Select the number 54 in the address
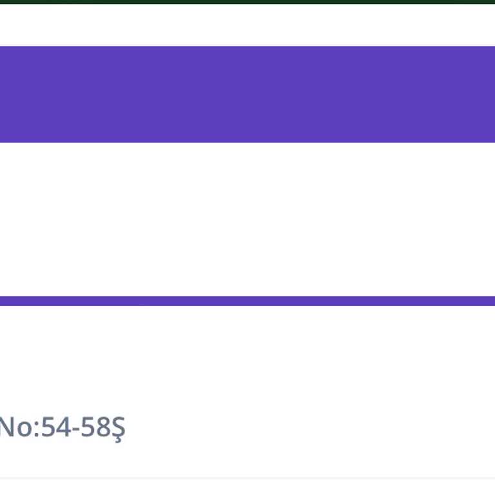This screenshot has height=495, width=495. [x=56, y=427]
